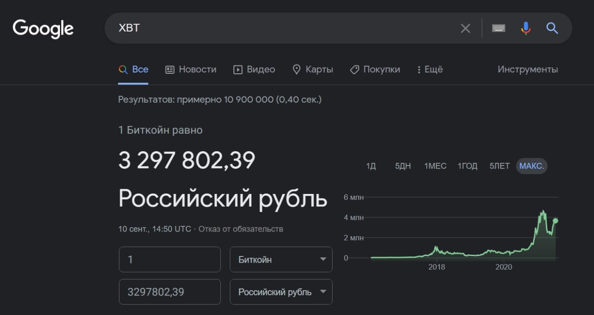Clear the search box with the X icon
The width and height of the screenshot is (594, 315).
tap(465, 28)
